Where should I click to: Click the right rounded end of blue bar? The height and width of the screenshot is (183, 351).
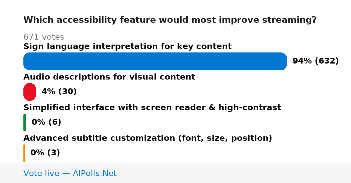283,61
